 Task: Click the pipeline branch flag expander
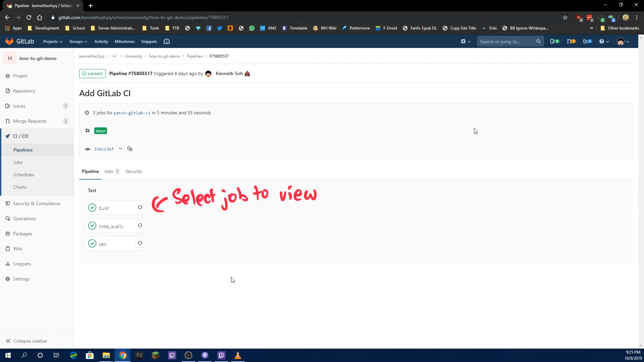pos(88,131)
